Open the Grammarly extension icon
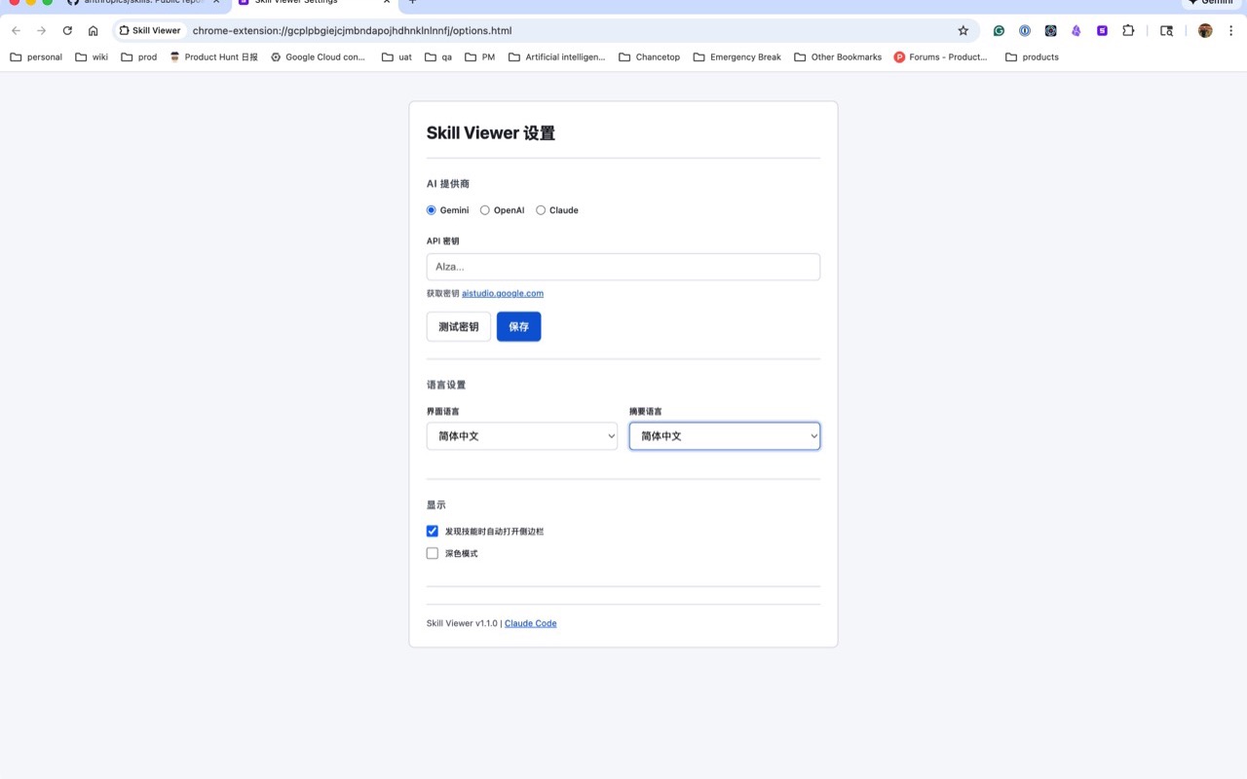This screenshot has width=1247, height=779. tap(999, 30)
